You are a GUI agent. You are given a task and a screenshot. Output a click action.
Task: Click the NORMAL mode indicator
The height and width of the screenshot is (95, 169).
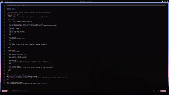pos(5,91)
